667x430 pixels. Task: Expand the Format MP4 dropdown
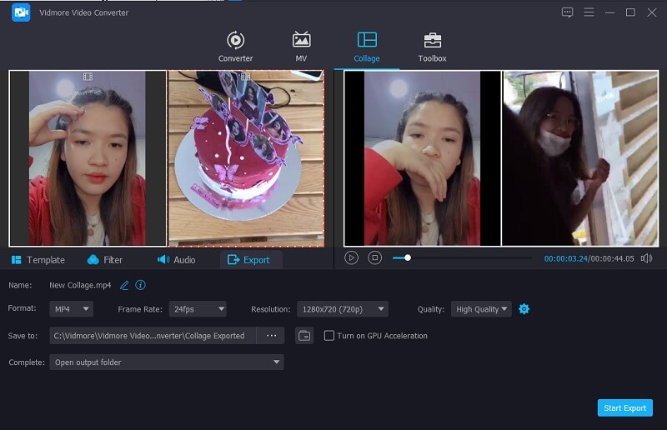pyautogui.click(x=71, y=309)
